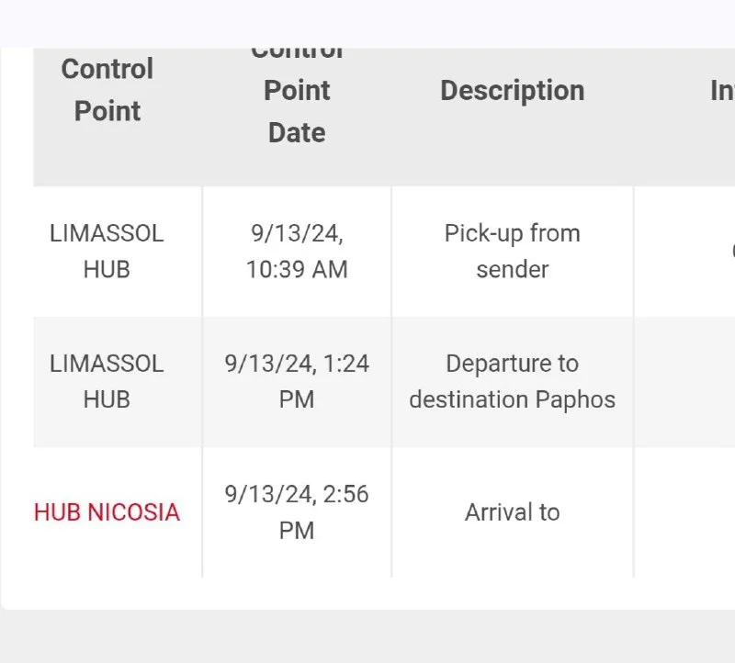Screen dimensions: 735x663
Task: Click the light bar above the table header
Action: click(367, 22)
